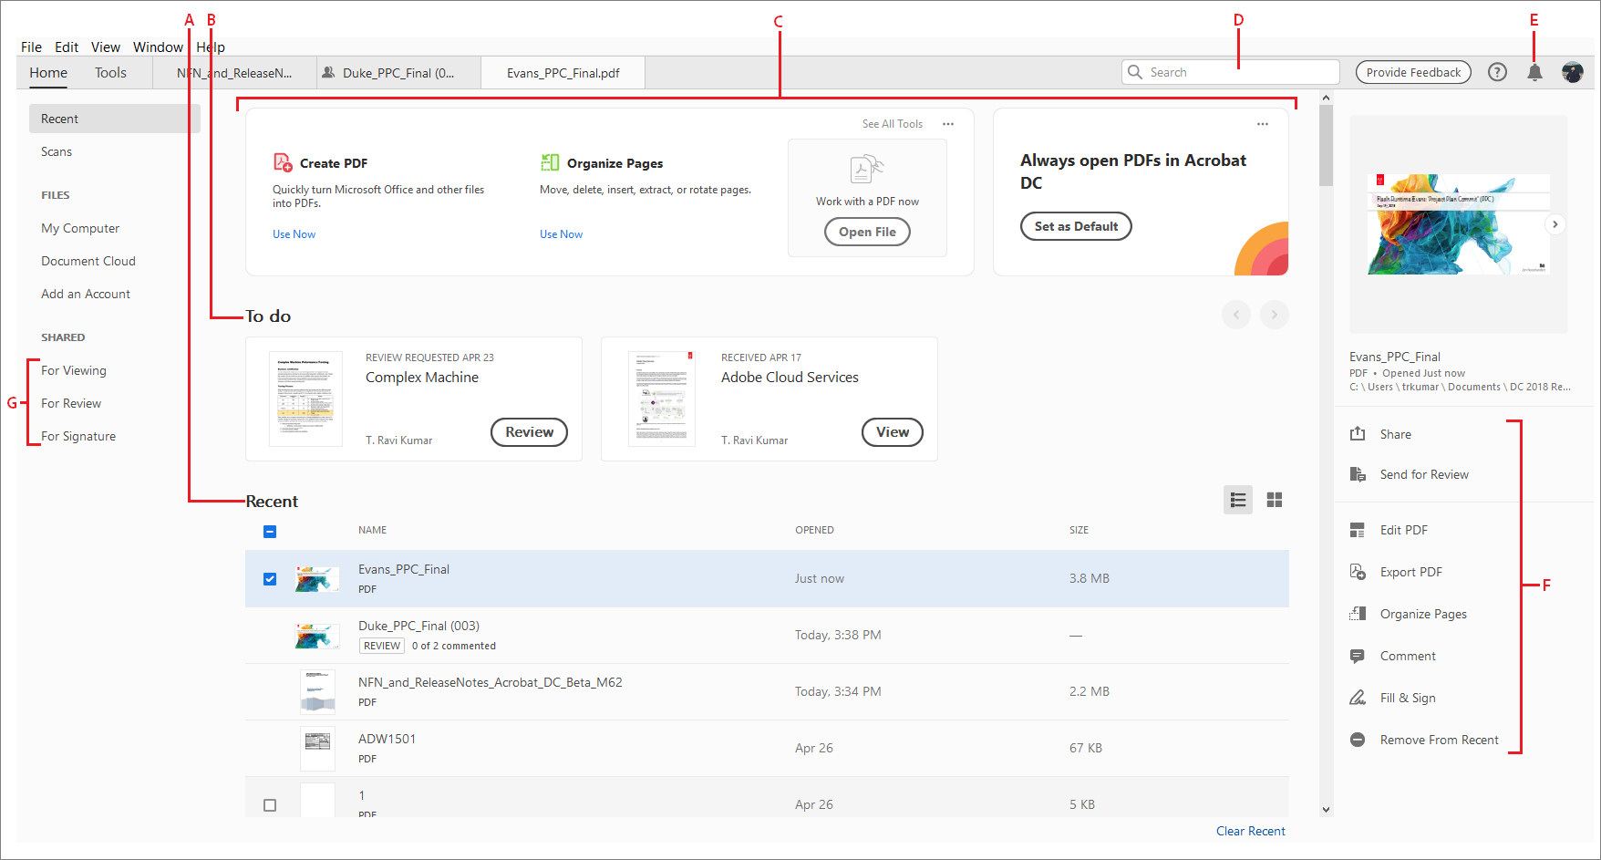Open the View menu
Viewport: 1601px width, 860px height.
pos(106,47)
